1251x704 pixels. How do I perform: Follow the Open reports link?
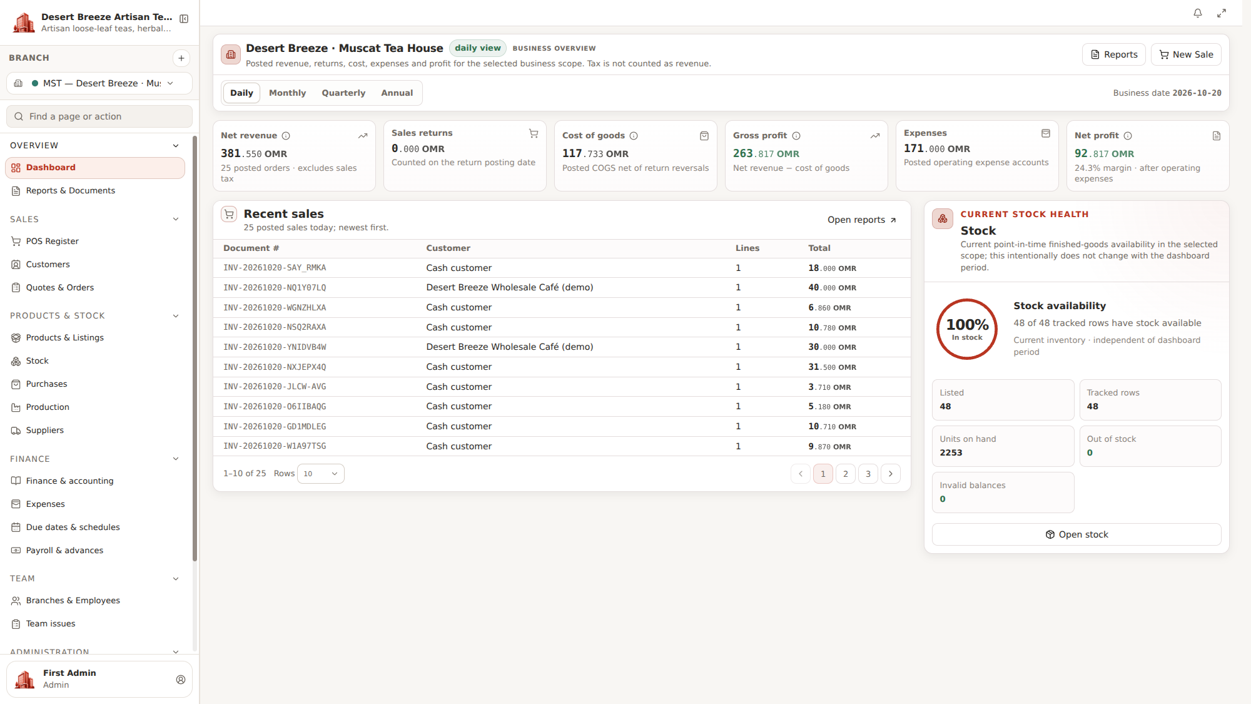click(862, 220)
